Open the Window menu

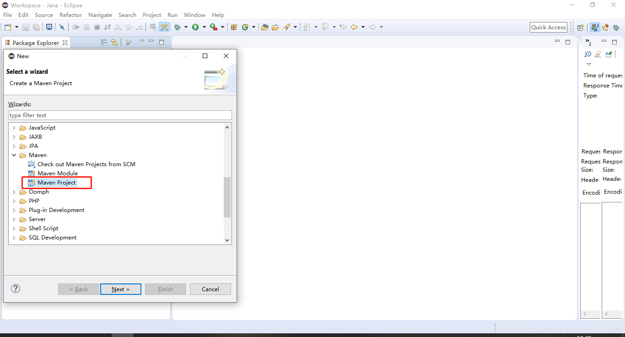pos(194,15)
